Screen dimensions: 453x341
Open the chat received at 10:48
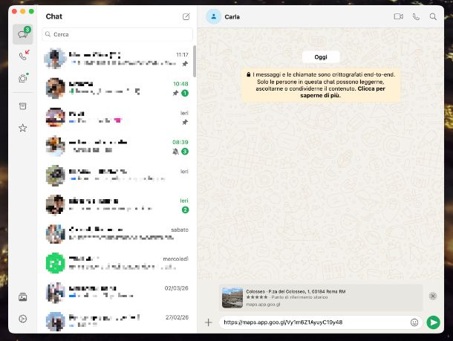(x=117, y=88)
